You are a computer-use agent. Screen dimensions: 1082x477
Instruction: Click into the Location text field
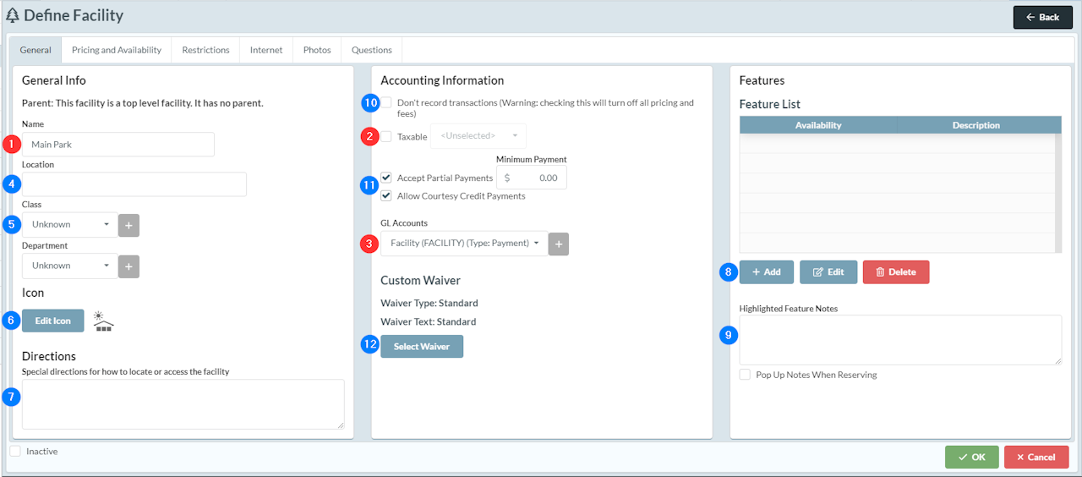tap(134, 184)
